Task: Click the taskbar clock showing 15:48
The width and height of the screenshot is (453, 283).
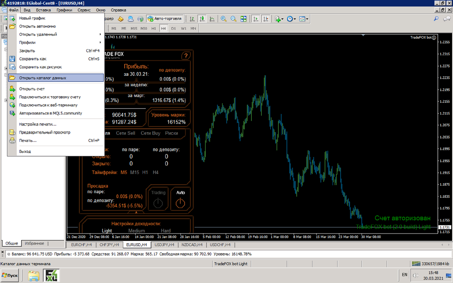Action: pyautogui.click(x=433, y=272)
